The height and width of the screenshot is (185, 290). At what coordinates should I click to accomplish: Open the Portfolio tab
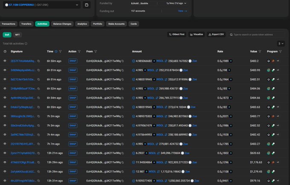[98, 24]
